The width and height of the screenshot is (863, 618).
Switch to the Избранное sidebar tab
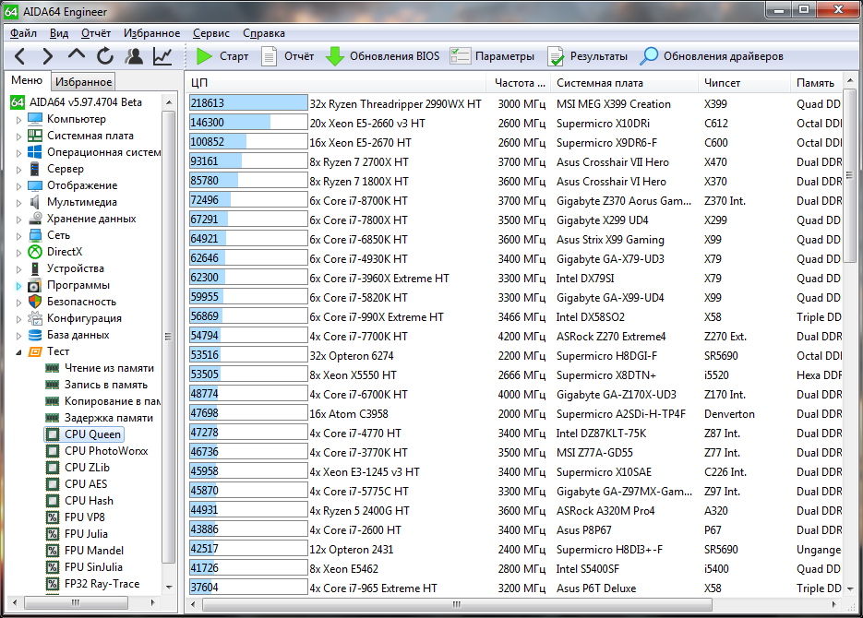click(x=84, y=82)
